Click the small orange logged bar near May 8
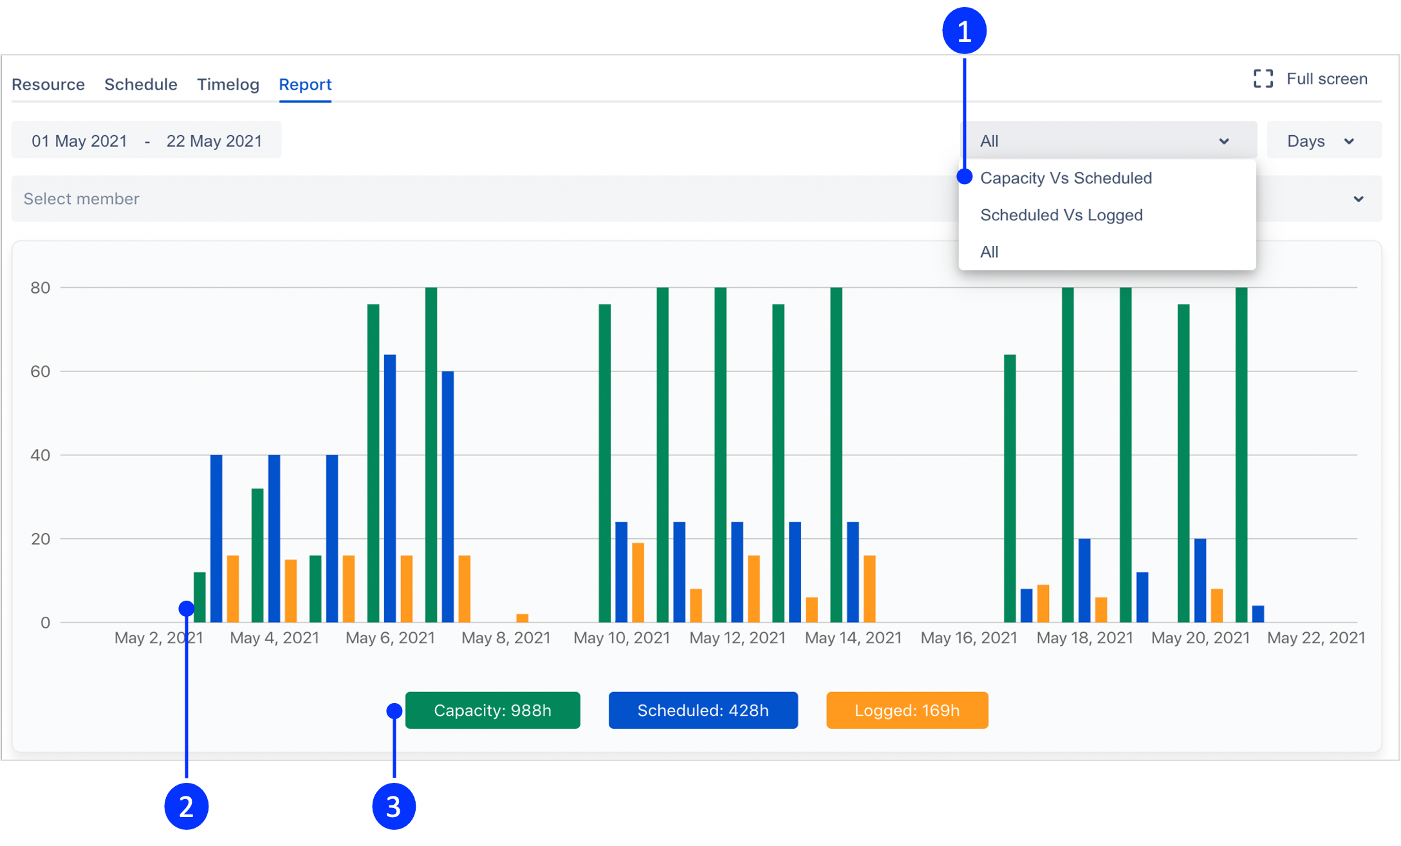This screenshot has width=1401, height=846. (523, 618)
